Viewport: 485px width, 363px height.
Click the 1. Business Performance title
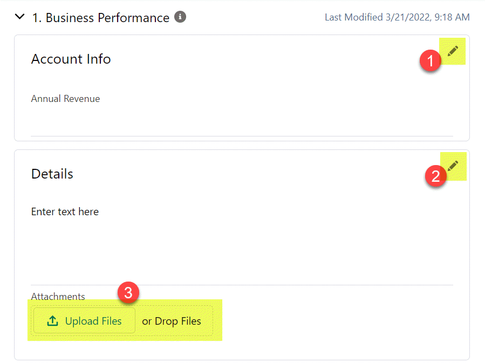click(101, 17)
